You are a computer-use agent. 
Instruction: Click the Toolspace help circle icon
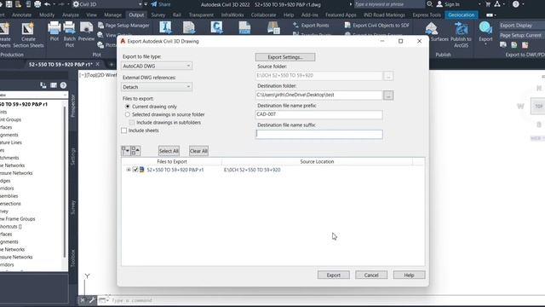(x=63, y=85)
